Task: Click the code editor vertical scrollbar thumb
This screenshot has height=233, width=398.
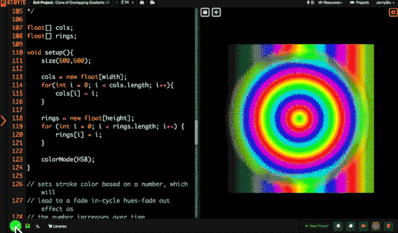Action: (x=196, y=133)
